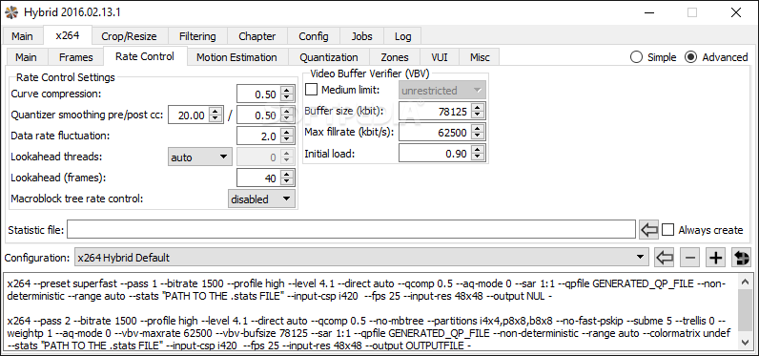Viewport: 759px width, 356px height.
Task: Open the Crop/Resize tab
Action: click(129, 36)
